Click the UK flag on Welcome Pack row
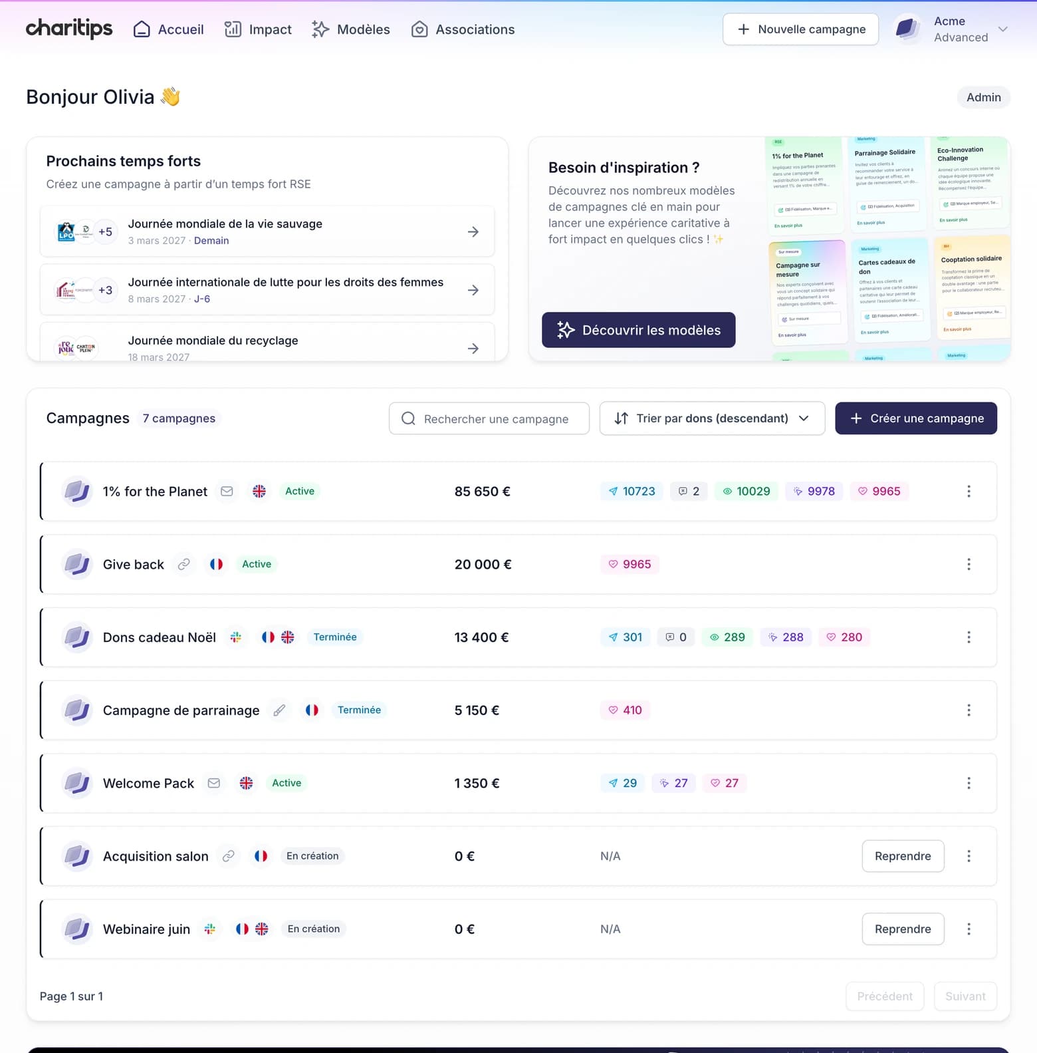1037x1053 pixels. [247, 783]
